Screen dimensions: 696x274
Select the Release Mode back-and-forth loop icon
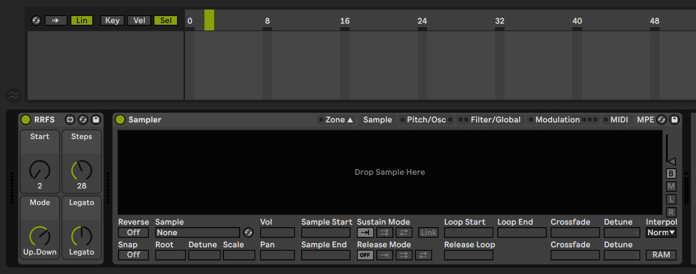[423, 255]
